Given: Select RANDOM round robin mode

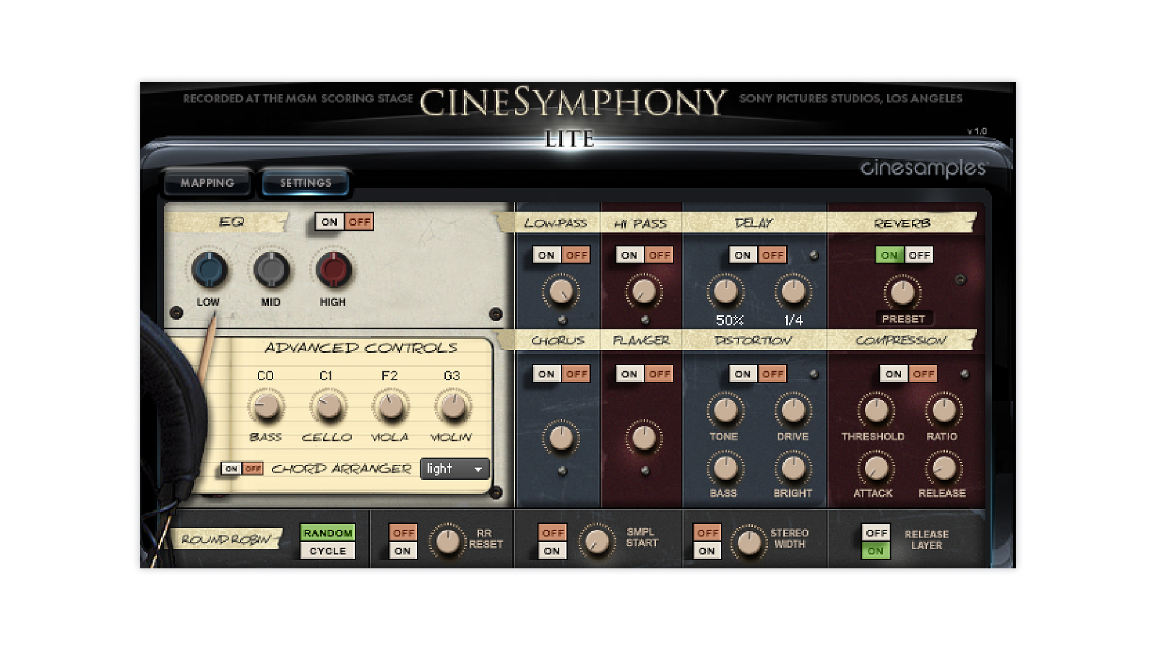Looking at the screenshot, I should 328,533.
